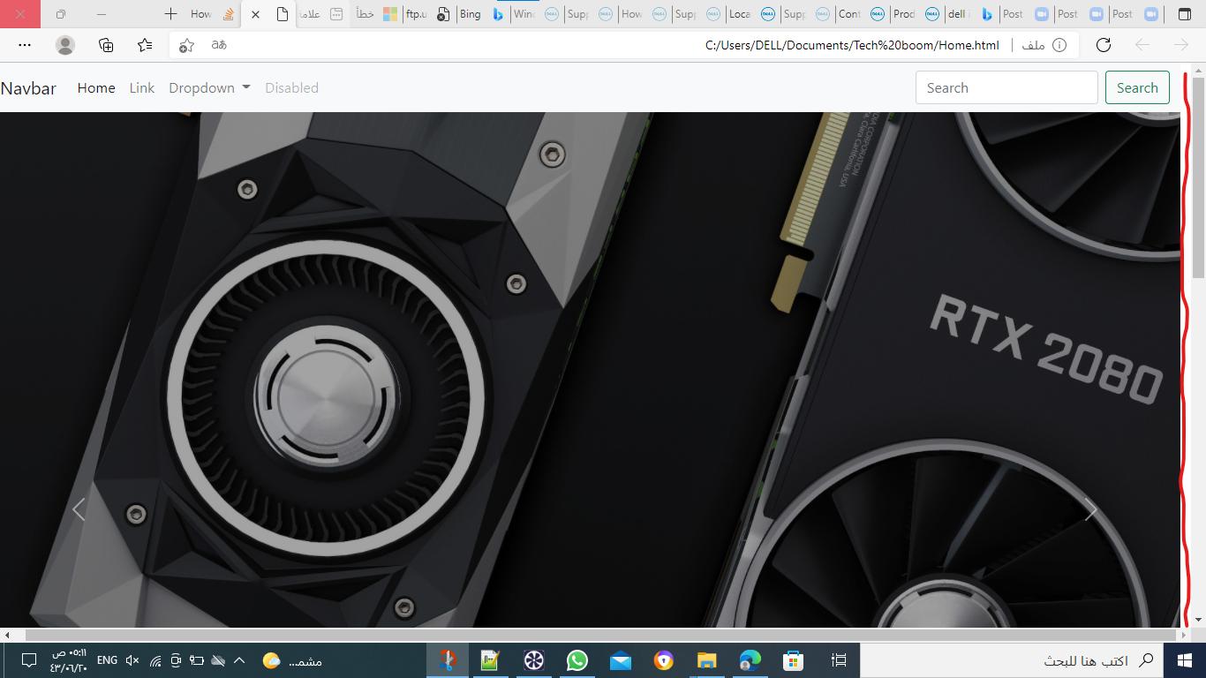Open the Collections icon in the toolbar

pyautogui.click(x=106, y=45)
